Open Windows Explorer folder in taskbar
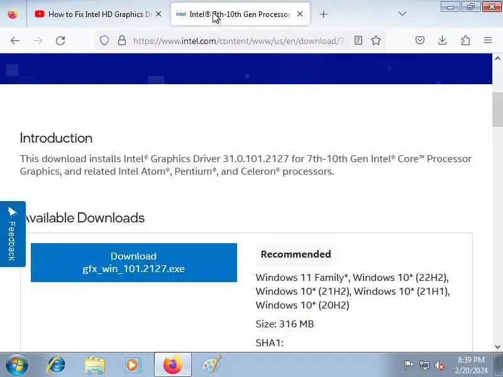Image resolution: width=503 pixels, height=377 pixels. pos(95,365)
